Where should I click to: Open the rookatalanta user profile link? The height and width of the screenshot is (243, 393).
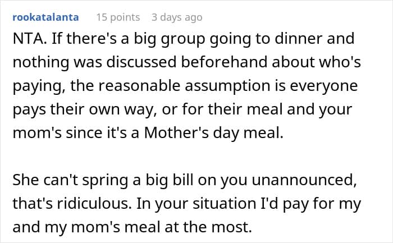[45, 17]
